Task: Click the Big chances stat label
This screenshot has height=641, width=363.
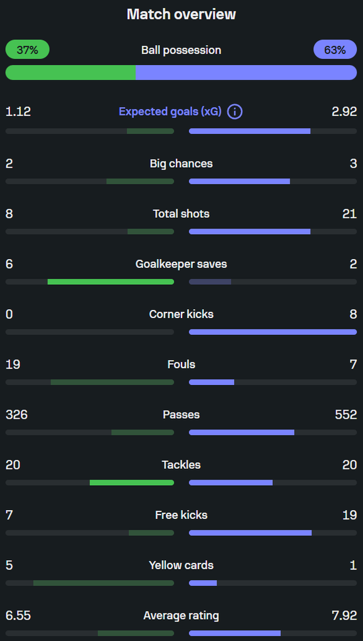Action: [x=181, y=163]
